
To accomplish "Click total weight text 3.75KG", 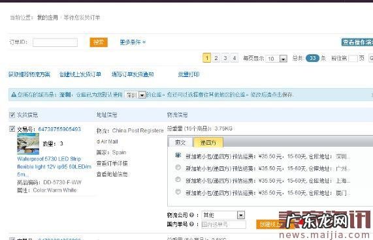I will point(223,128).
